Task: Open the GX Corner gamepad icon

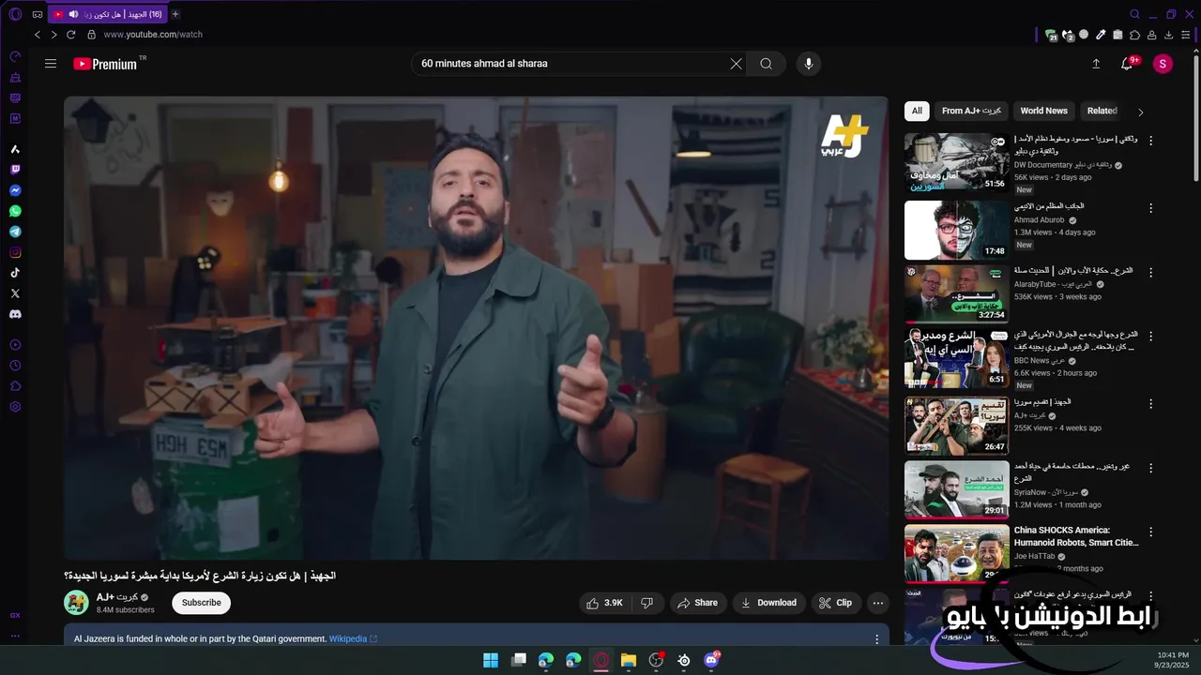Action: tap(37, 14)
